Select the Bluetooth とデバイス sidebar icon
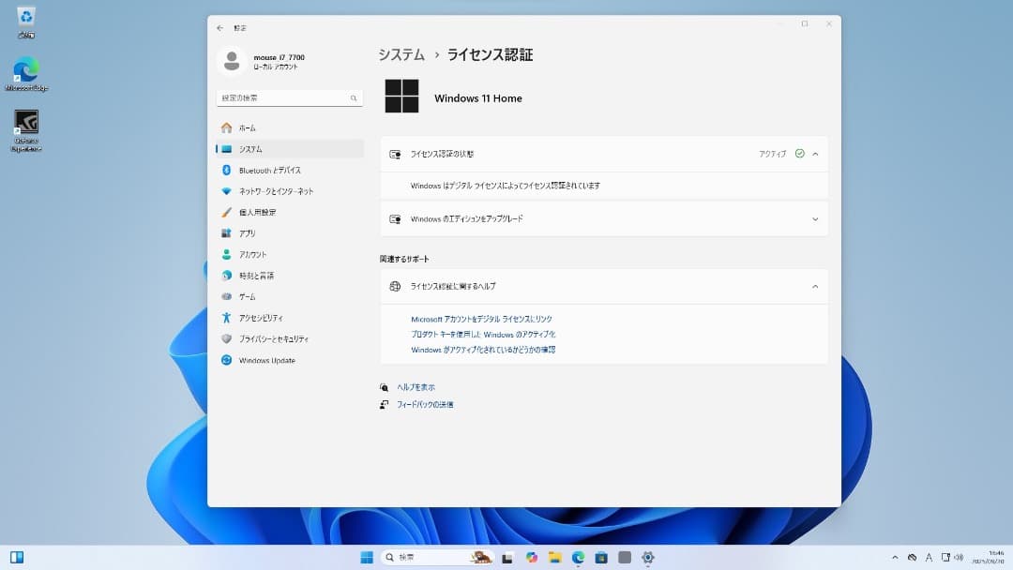 225,170
